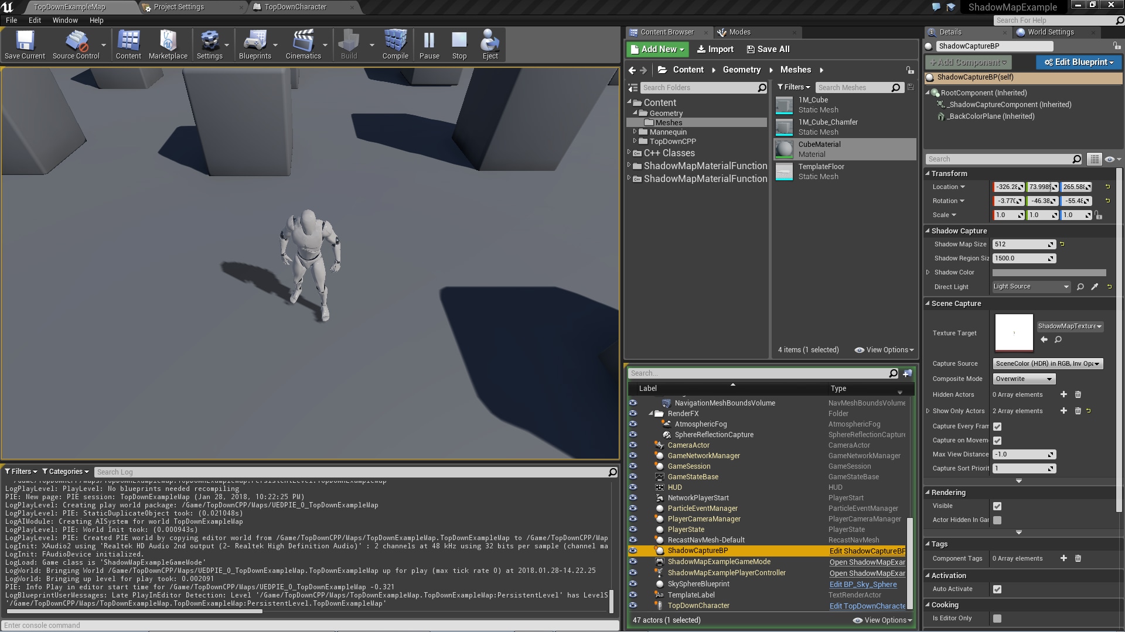1125x632 pixels.
Task: Use selected asset arrow for Texture Target
Action: point(1044,339)
